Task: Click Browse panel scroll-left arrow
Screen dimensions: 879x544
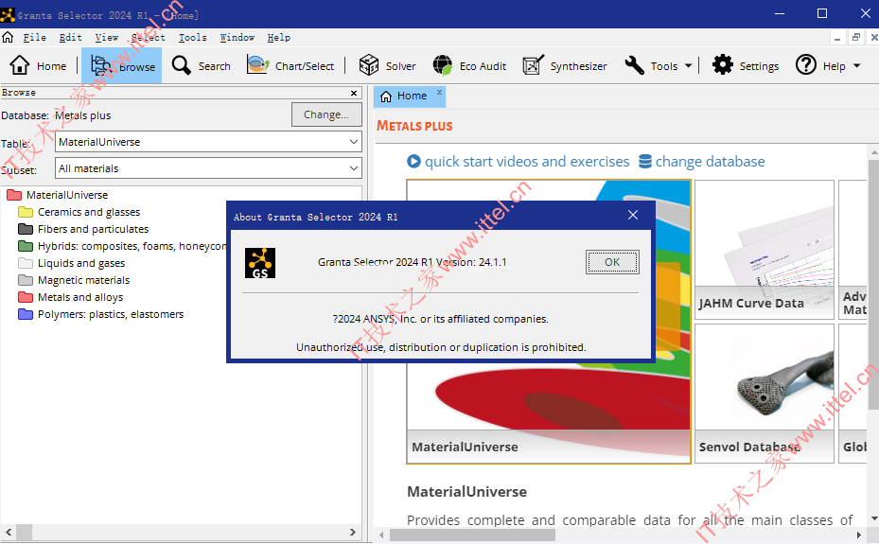Action: [x=9, y=533]
